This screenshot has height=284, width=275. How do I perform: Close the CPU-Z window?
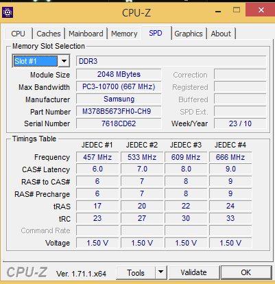(x=261, y=10)
